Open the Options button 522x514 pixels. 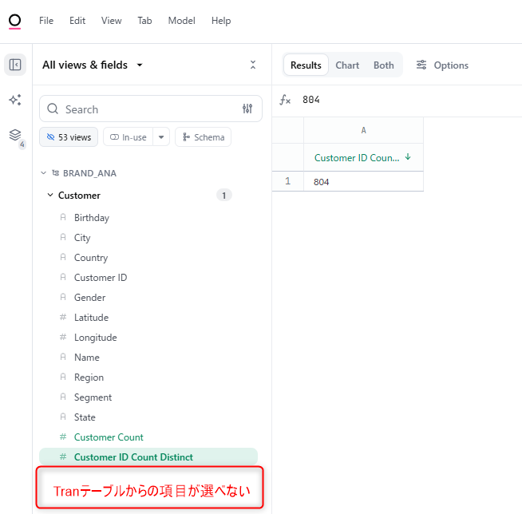(x=442, y=65)
